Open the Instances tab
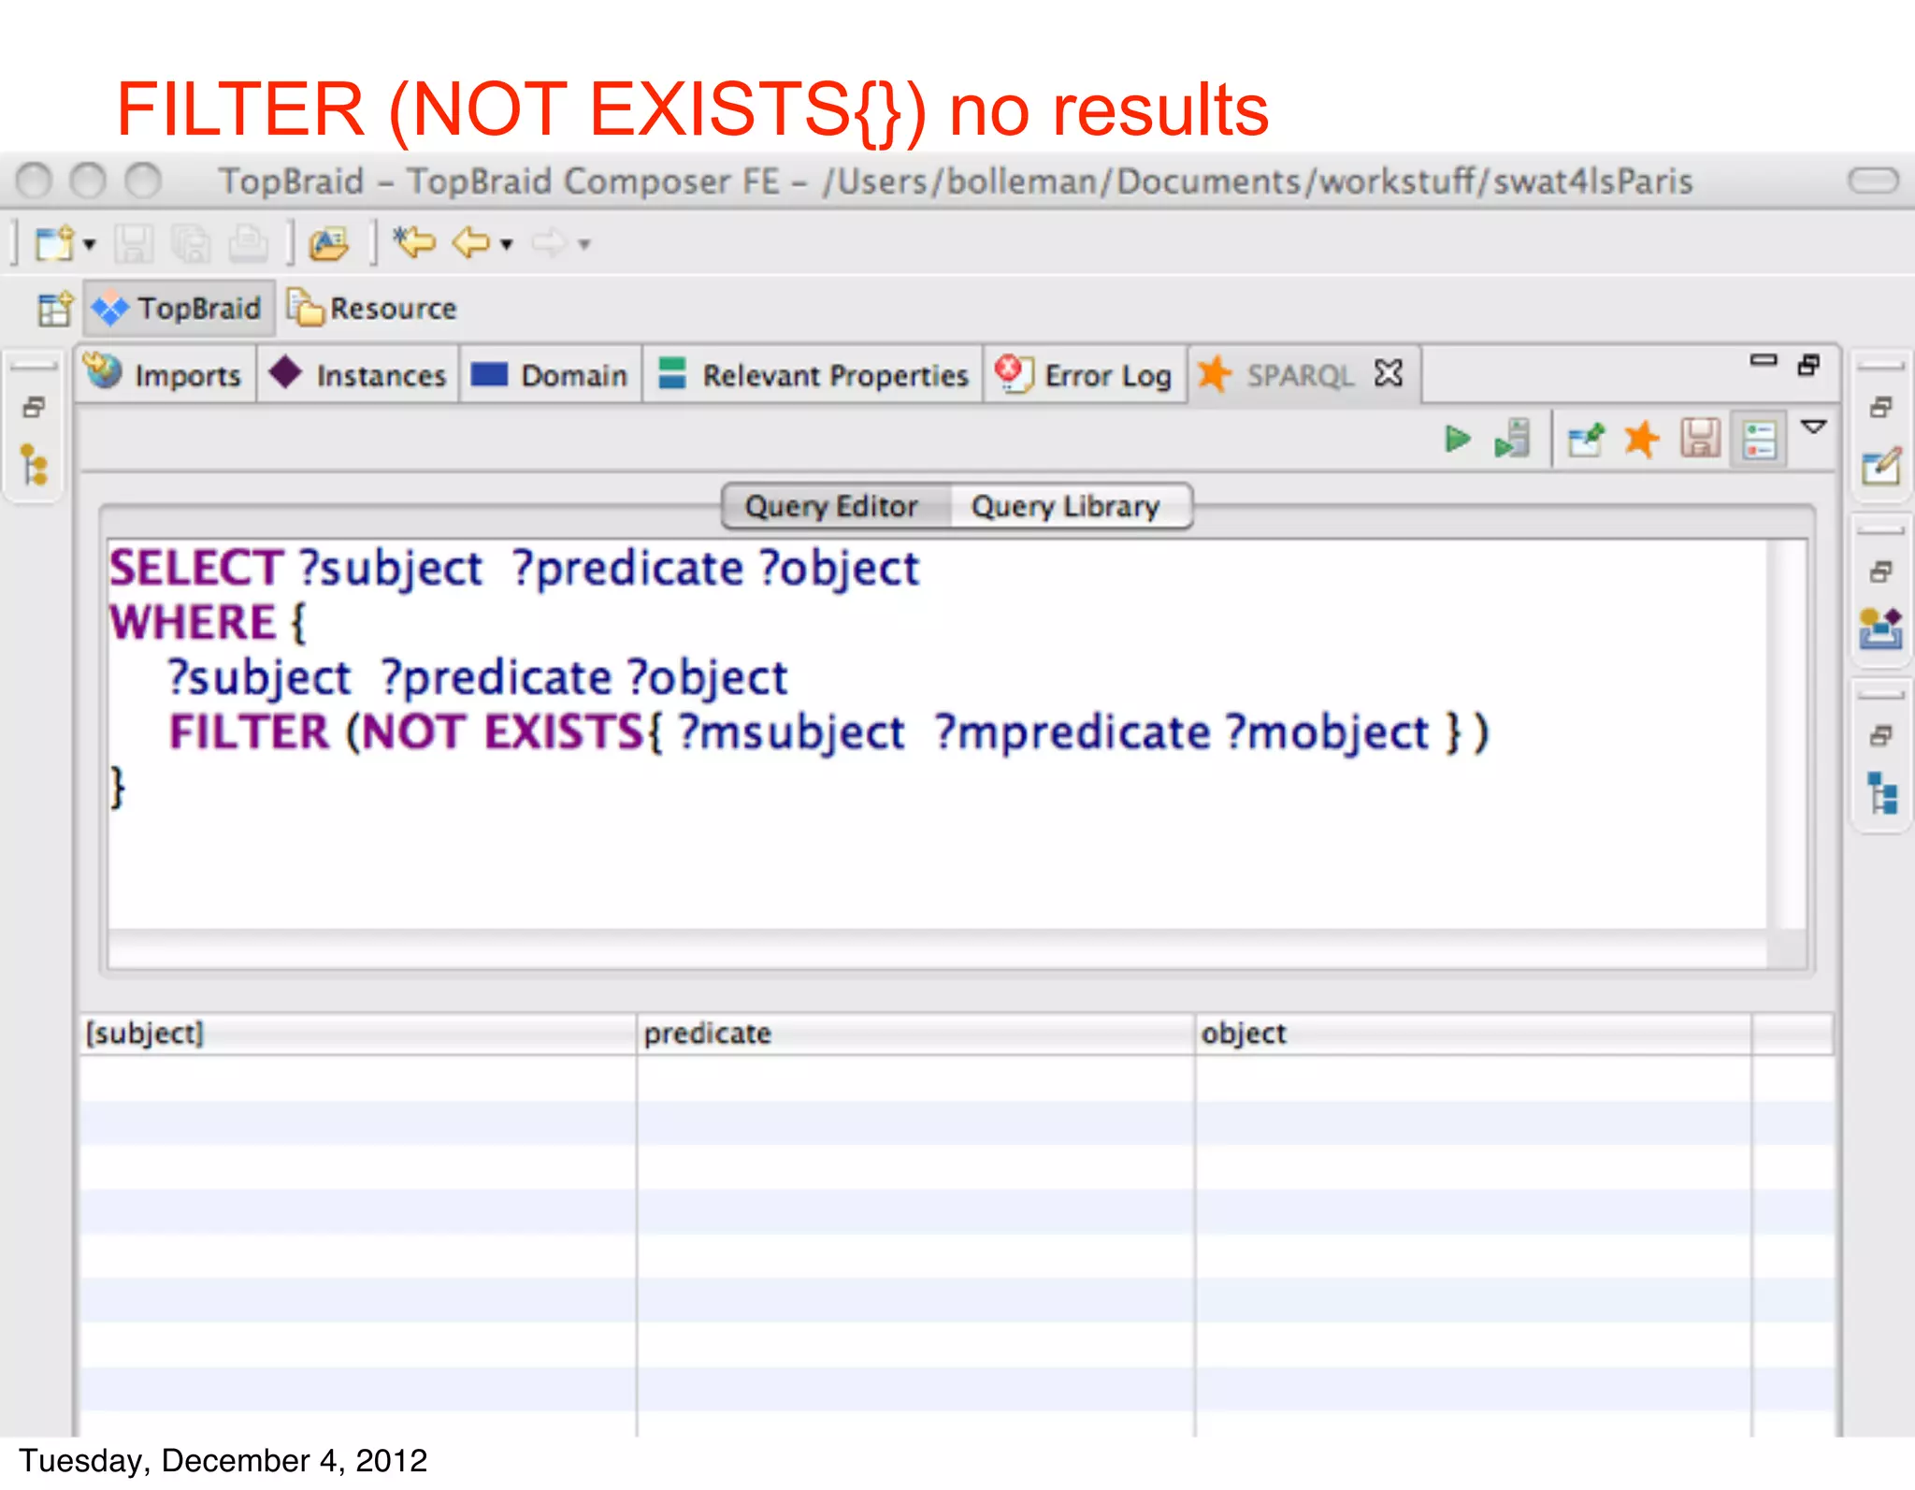This screenshot has height=1490, width=1915. coord(358,375)
